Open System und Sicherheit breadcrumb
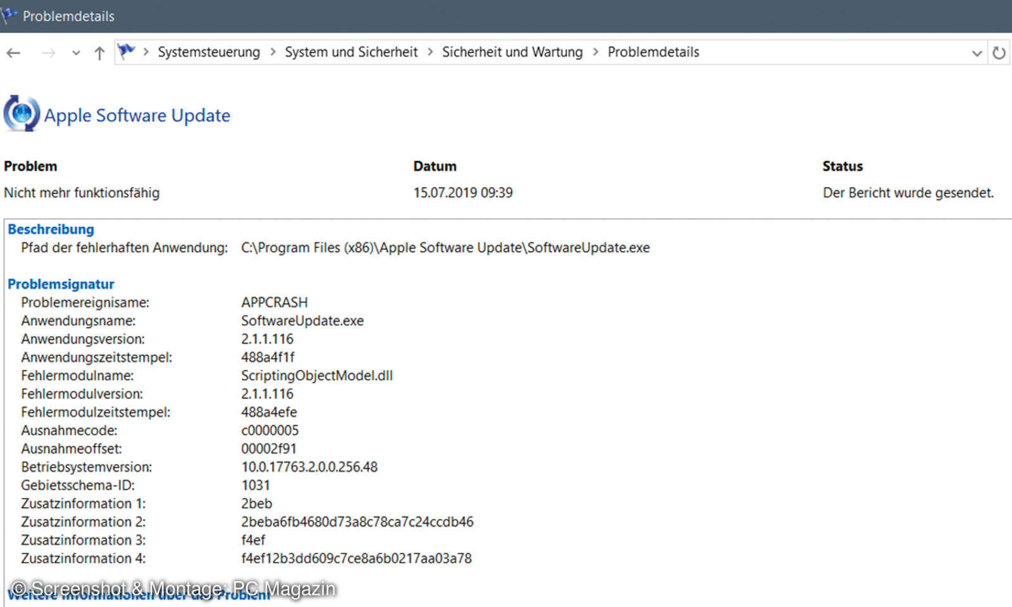This screenshot has height=607, width=1012. pos(351,52)
